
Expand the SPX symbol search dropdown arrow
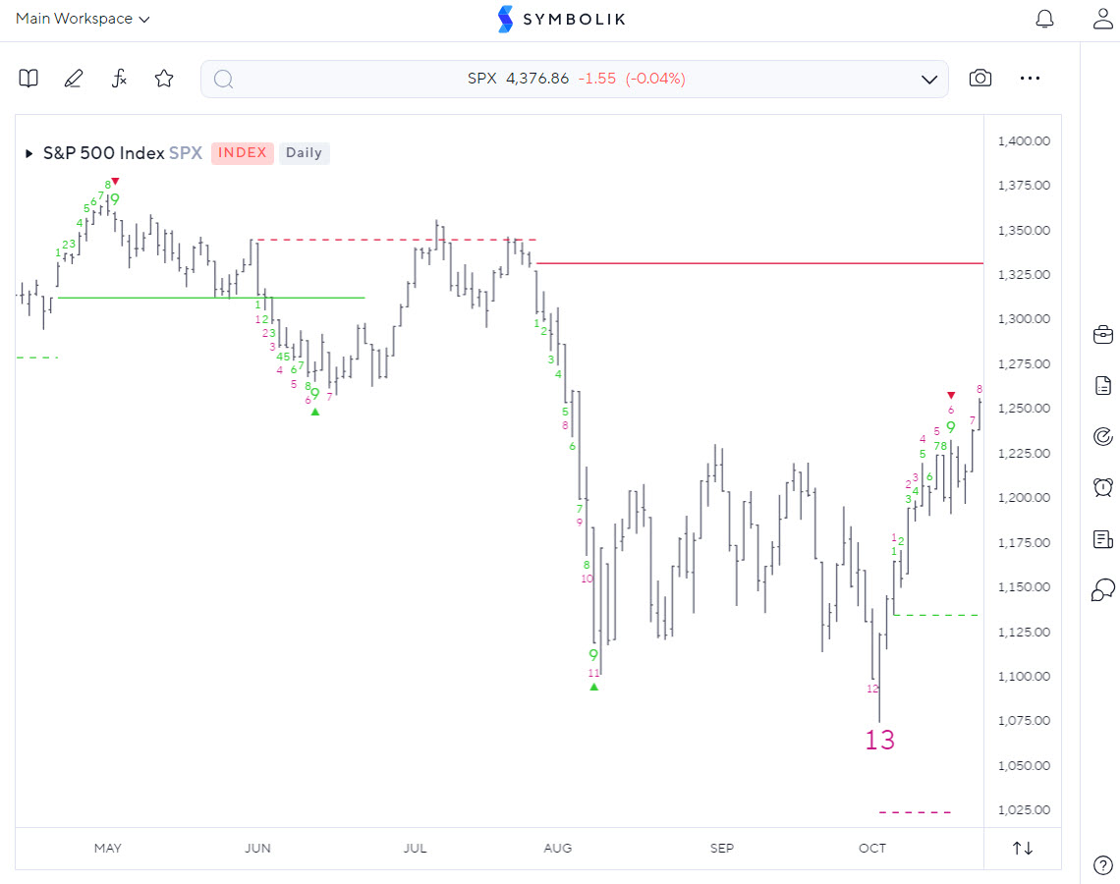tap(929, 80)
